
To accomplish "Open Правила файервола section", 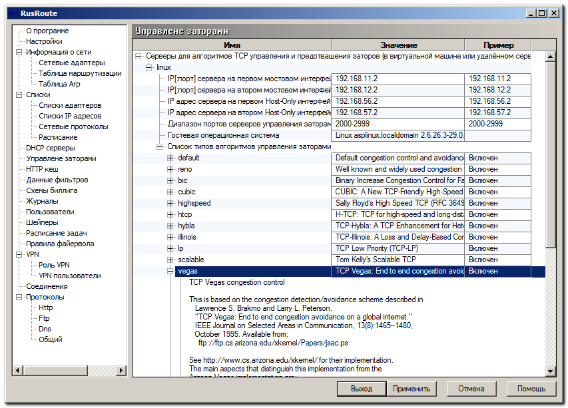I will 60,244.
